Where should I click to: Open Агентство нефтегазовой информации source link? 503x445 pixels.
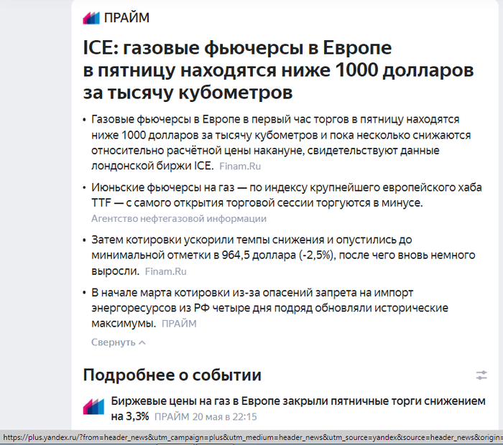pyautogui.click(x=179, y=218)
